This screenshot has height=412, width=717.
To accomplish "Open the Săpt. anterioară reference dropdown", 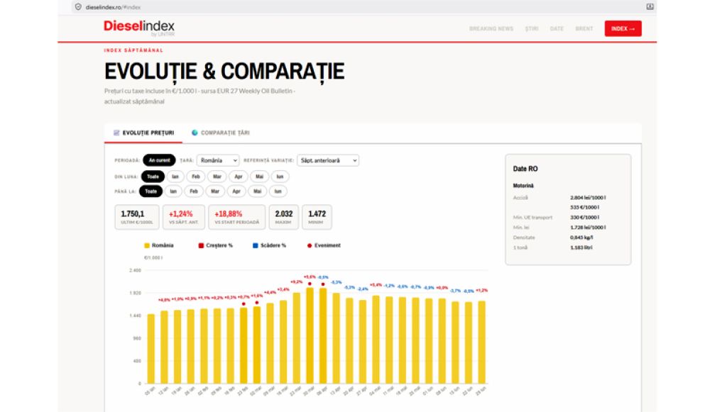I will click(x=328, y=160).
